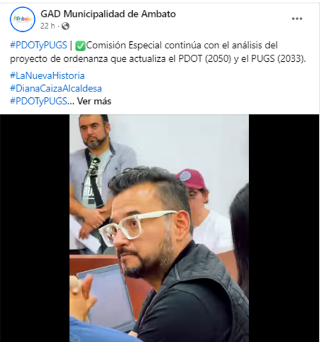
Task: Open the #DianaCaizaAlcaldesa hashtag
Action: click(56, 88)
